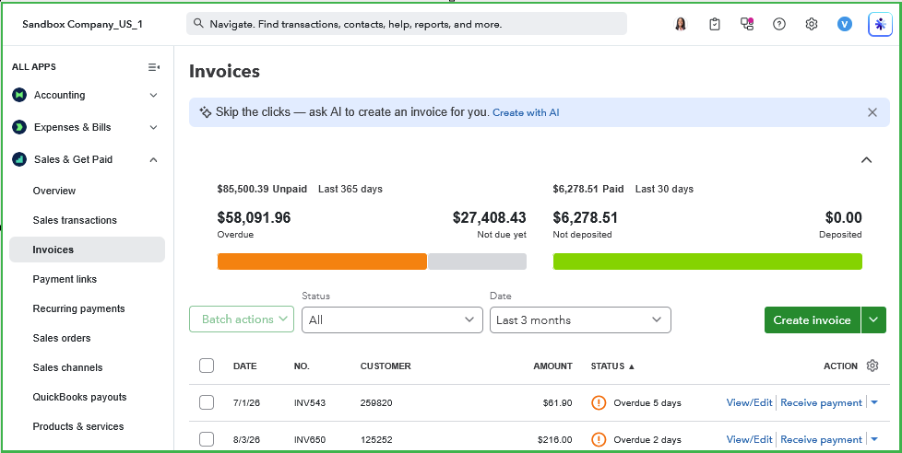Open the tasks clipboard icon
Screen dimensions: 902x453
pos(715,24)
